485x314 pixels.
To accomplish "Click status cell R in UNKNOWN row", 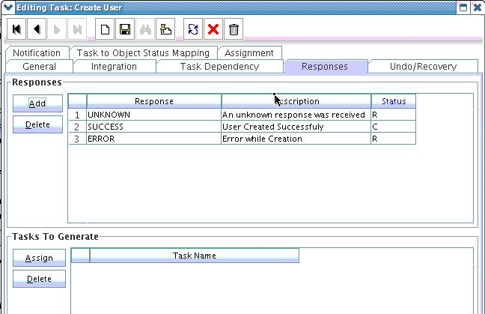I will [x=393, y=115].
